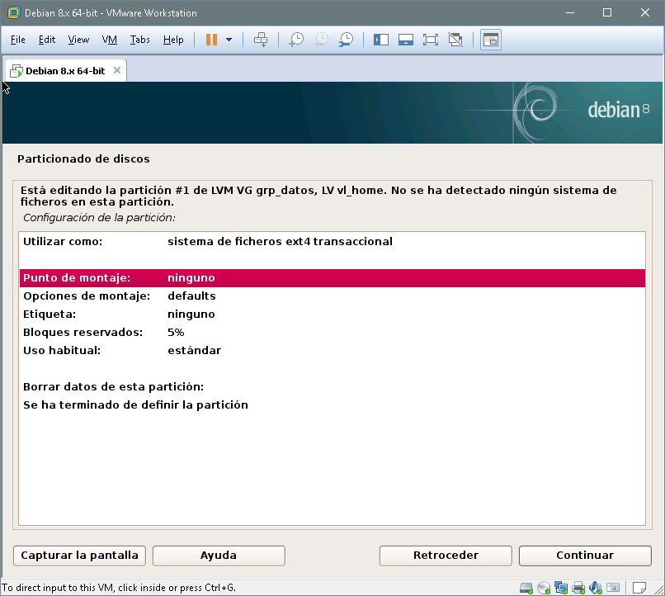Open the Tabs menu
The width and height of the screenshot is (665, 596).
140,40
